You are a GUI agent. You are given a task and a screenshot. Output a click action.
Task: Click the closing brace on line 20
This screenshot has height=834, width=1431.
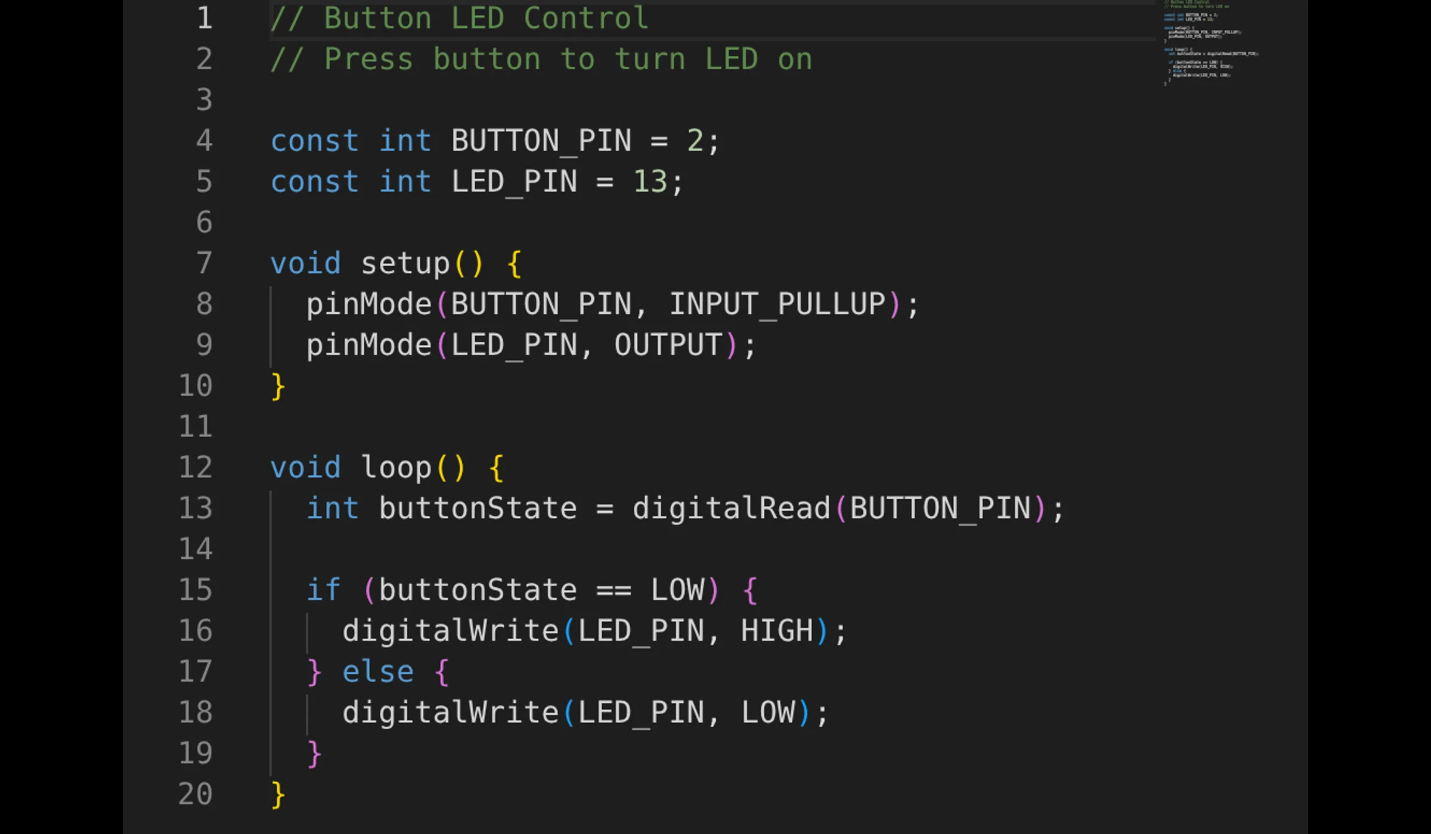[278, 795]
